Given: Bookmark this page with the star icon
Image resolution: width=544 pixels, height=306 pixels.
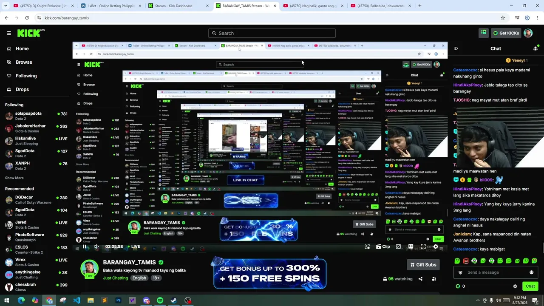Looking at the screenshot, I should 503,18.
